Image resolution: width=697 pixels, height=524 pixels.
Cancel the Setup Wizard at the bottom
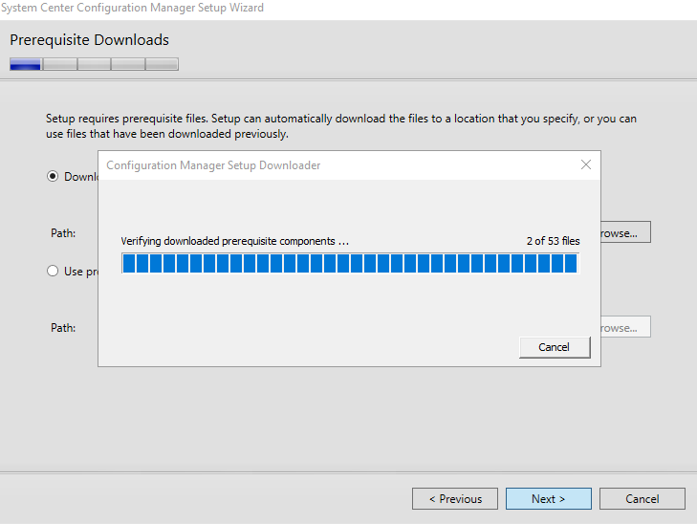tap(643, 499)
